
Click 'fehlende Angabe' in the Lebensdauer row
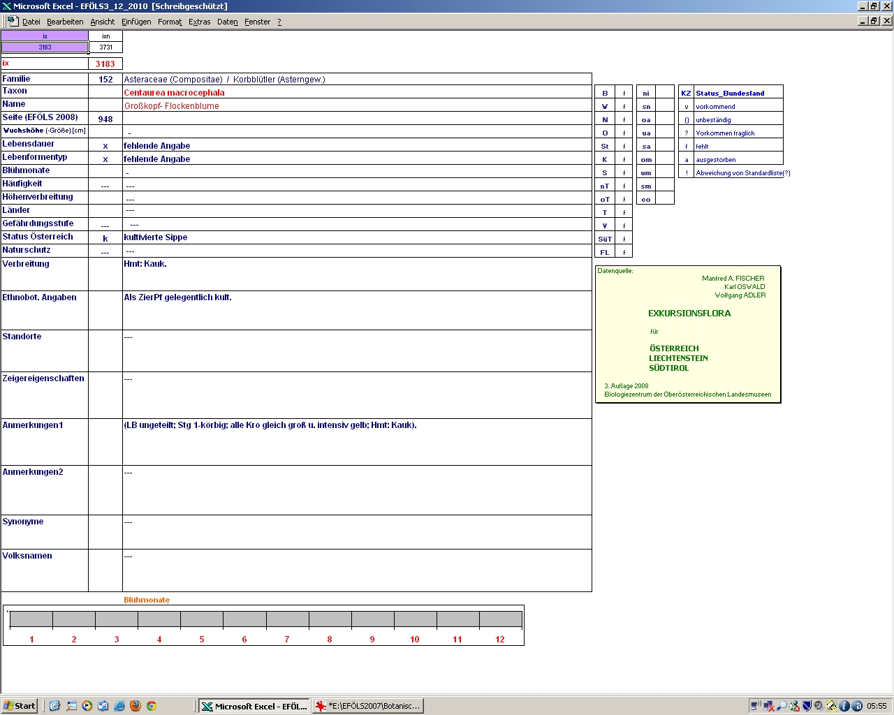click(x=157, y=146)
